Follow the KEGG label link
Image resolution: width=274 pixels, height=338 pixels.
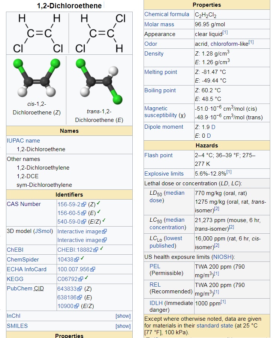(x=15, y=279)
